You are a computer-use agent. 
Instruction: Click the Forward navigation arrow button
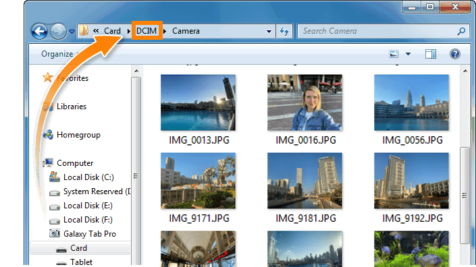(58, 31)
